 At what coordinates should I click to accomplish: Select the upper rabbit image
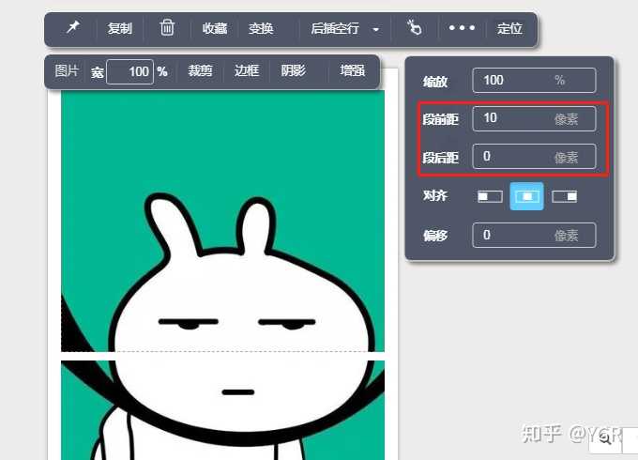point(222,221)
